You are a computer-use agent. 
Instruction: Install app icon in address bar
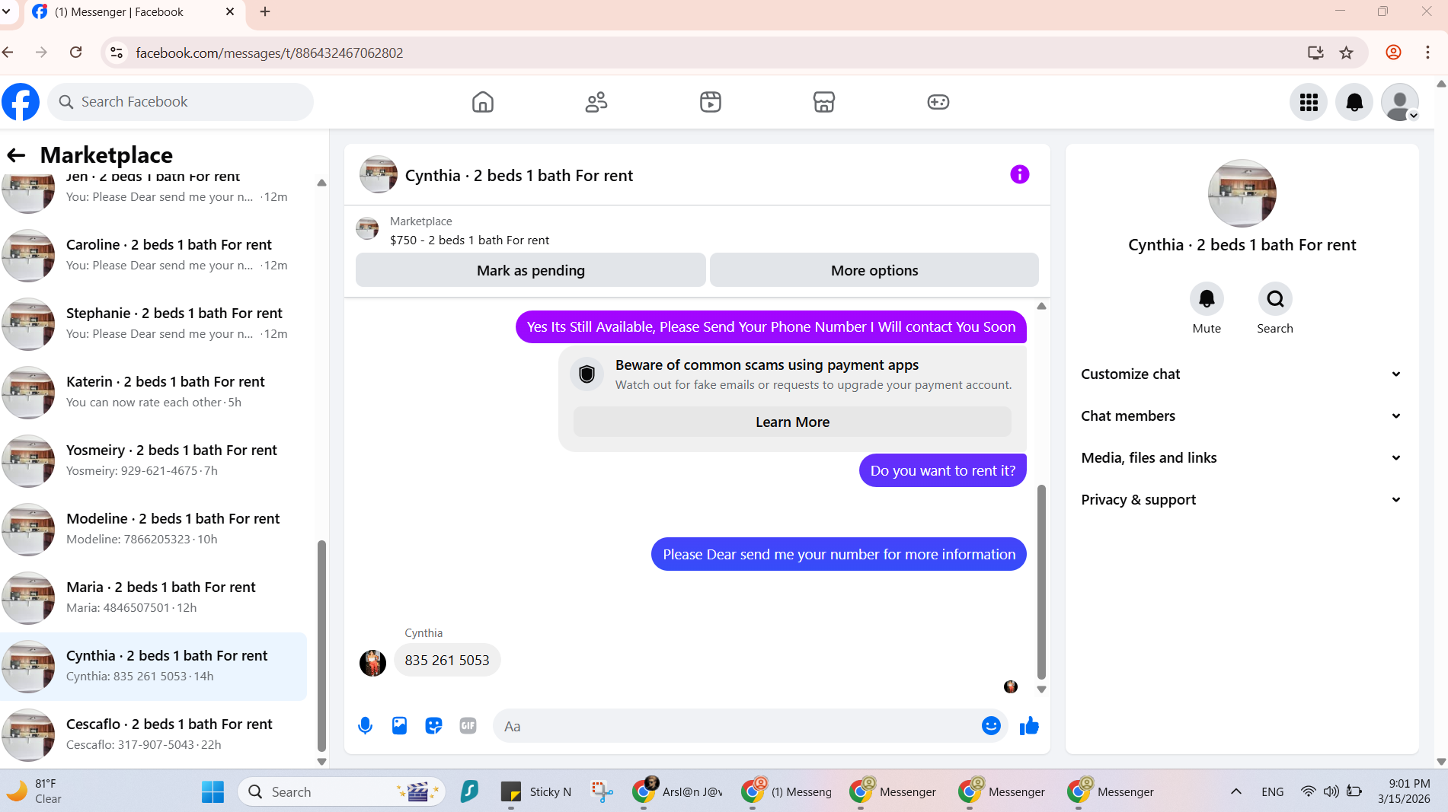[x=1315, y=53]
